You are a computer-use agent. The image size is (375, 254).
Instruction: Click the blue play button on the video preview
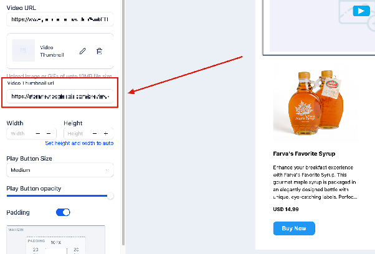tap(361, 11)
